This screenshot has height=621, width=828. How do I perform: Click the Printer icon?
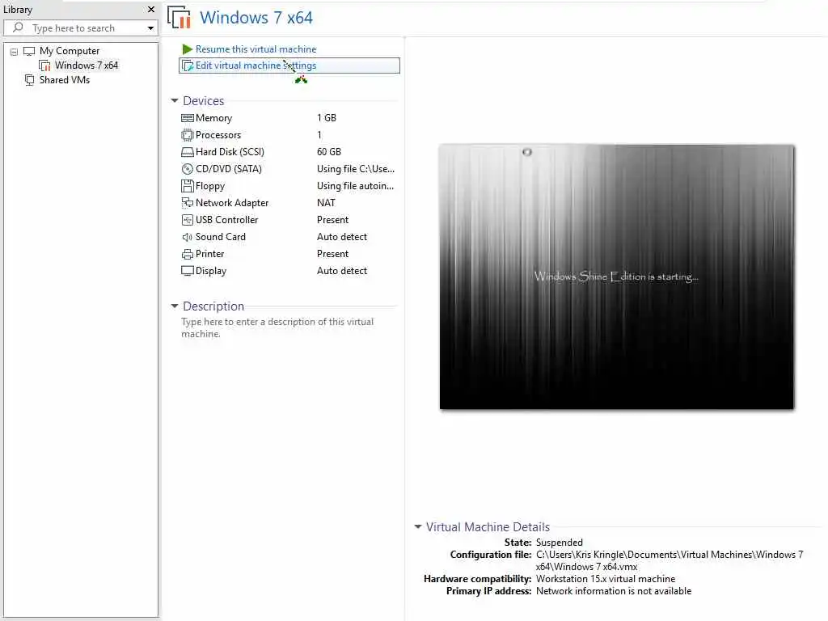click(x=188, y=254)
